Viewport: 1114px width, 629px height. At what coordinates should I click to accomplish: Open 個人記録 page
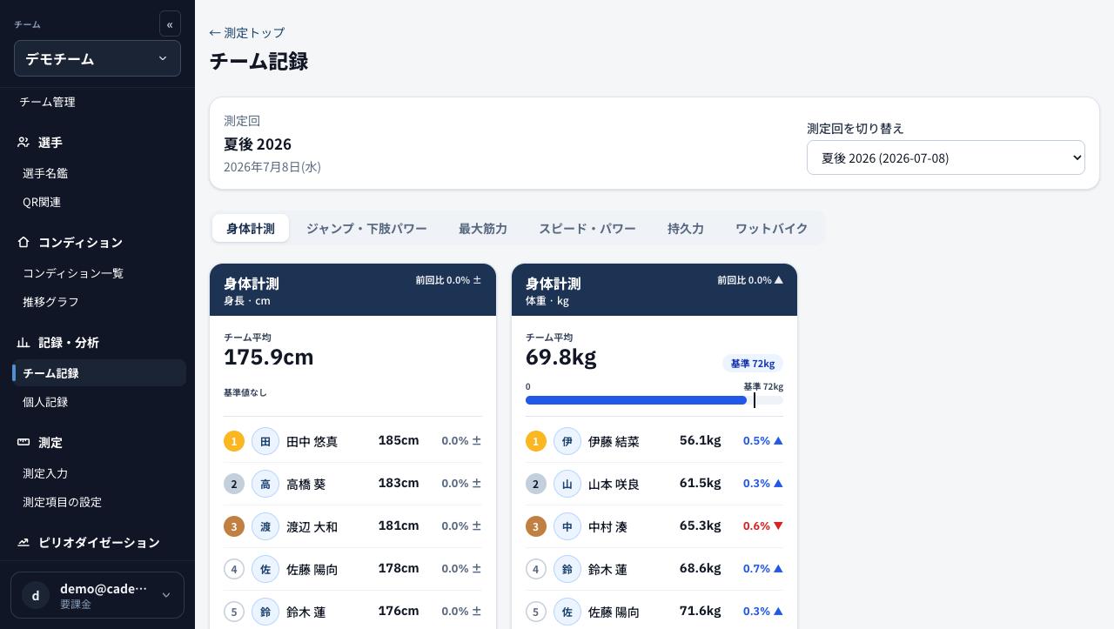(x=45, y=402)
